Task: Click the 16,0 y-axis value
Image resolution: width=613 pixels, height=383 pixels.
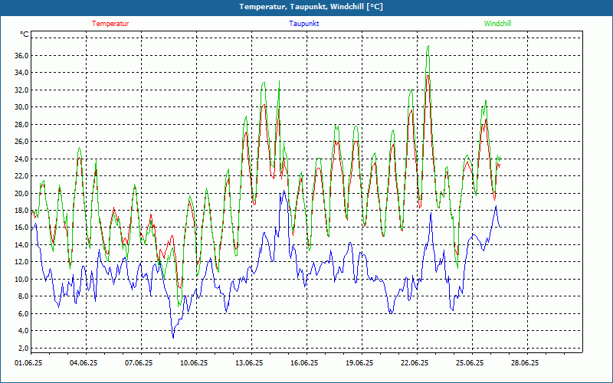Action: pos(21,228)
